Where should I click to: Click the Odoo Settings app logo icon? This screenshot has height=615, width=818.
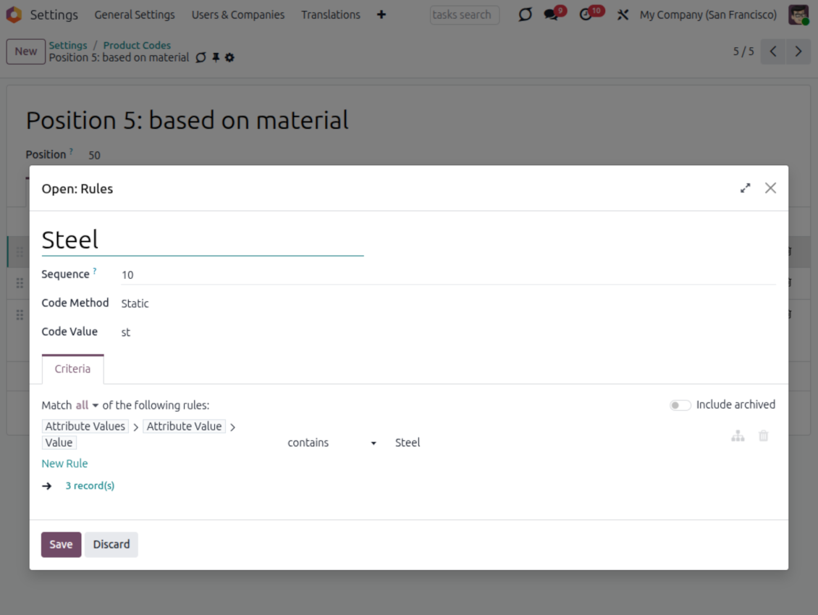14,14
